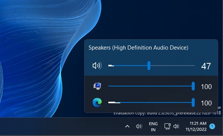
Task: Click System Sounds volume value 100
Action: 206,86
